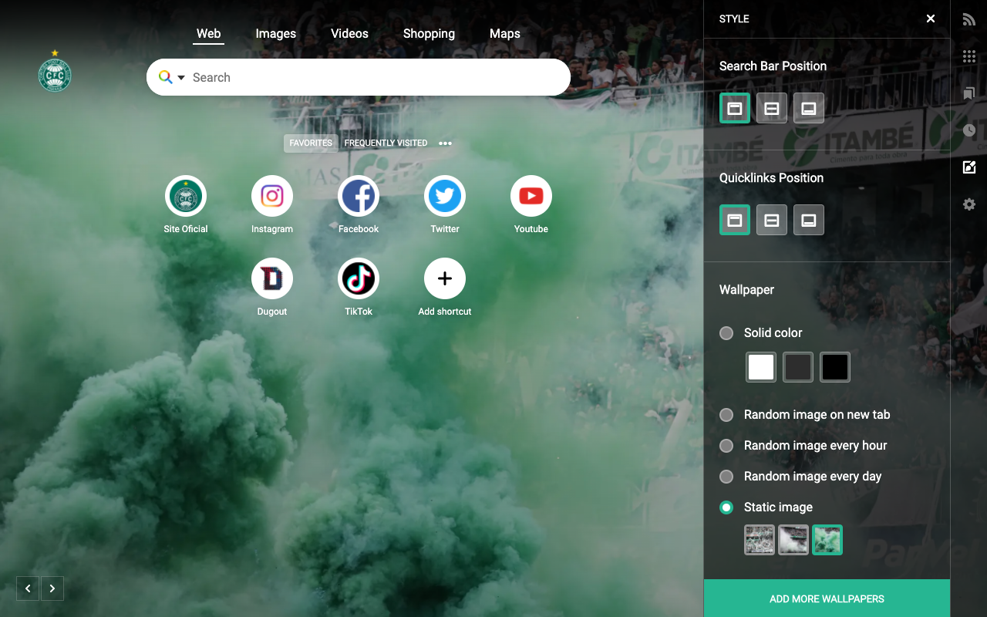
Task: Choose the first static wallpaper thumbnail
Action: [760, 540]
